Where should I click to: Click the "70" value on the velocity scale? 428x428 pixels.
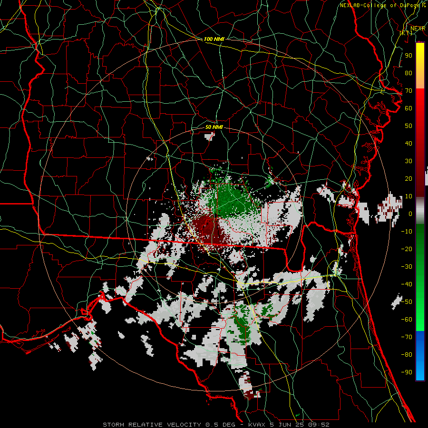click(x=409, y=91)
